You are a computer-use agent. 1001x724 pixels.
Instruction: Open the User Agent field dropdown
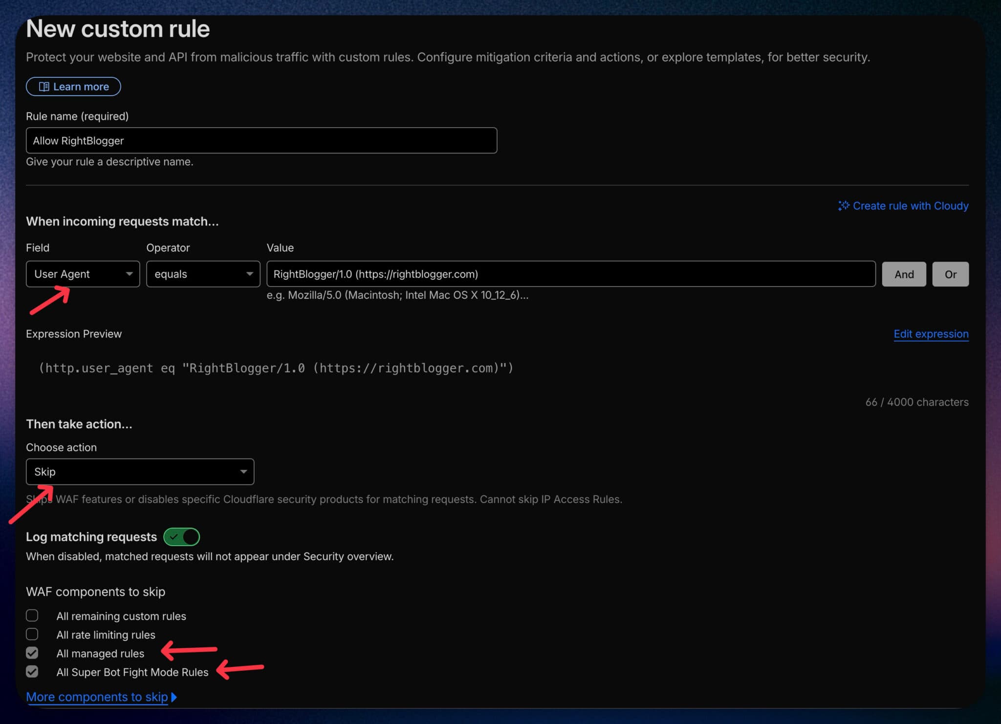(83, 274)
